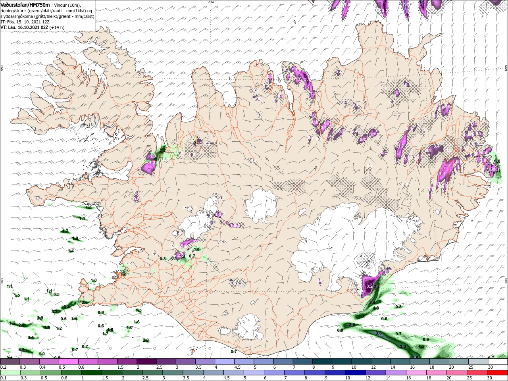Click the bright red 30 swatch in the lower legend row
This screenshot has width=508, height=381.
pyautogui.click(x=497, y=372)
